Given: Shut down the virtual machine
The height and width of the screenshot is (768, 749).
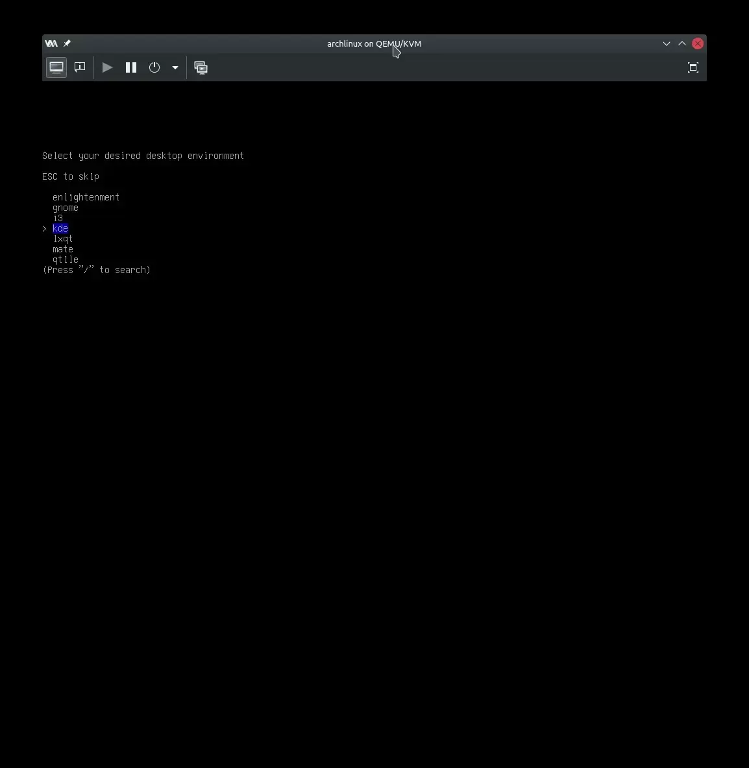Looking at the screenshot, I should pos(154,67).
